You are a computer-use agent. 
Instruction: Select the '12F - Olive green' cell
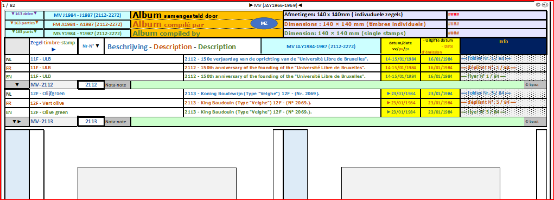[106, 112]
